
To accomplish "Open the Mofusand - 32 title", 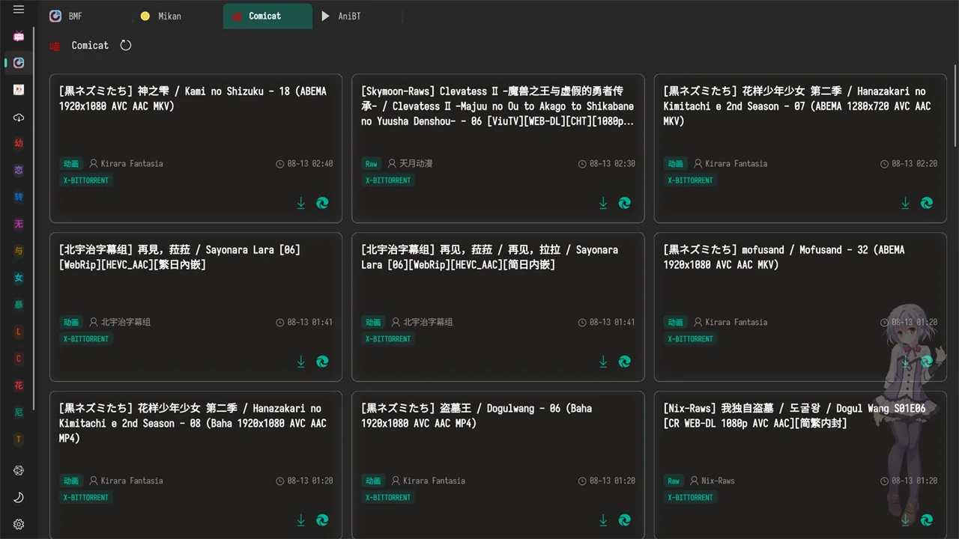I will point(784,258).
